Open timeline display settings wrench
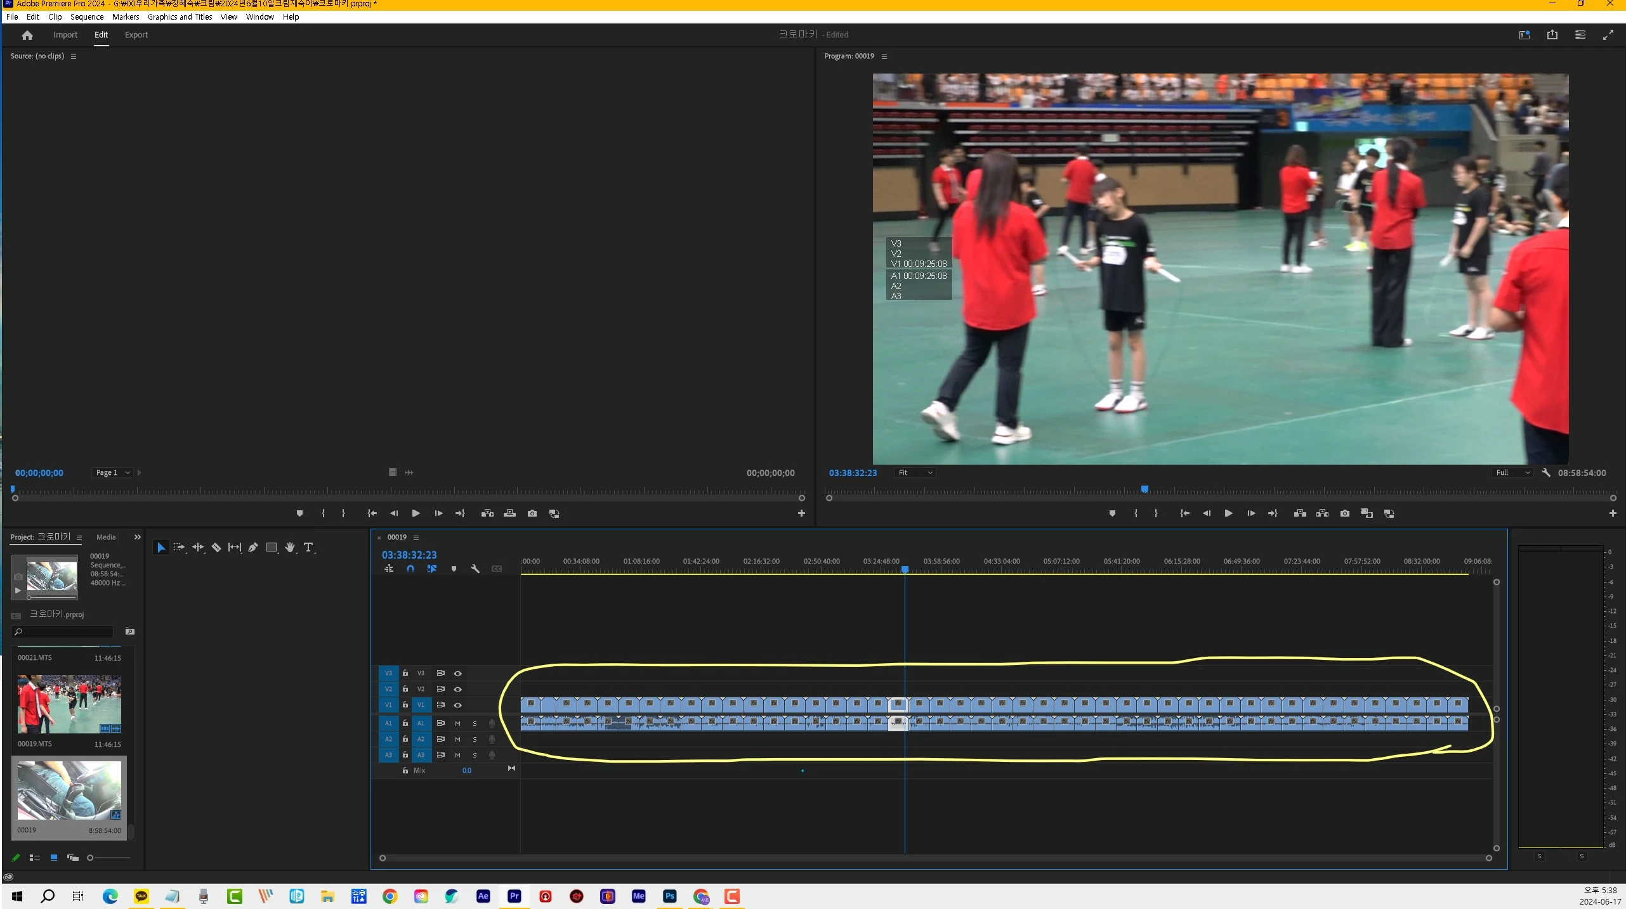 475,569
